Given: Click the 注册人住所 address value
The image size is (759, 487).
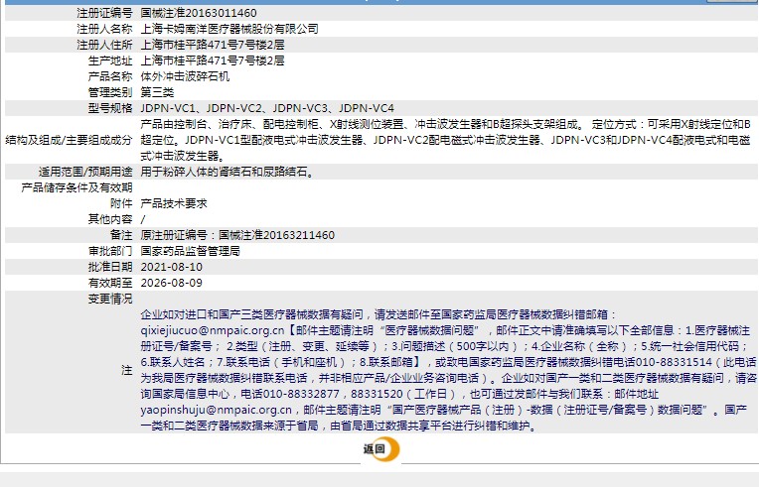Looking at the screenshot, I should (x=213, y=45).
